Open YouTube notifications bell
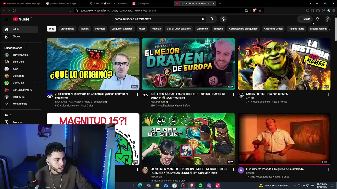The height and width of the screenshot is (189, 337). coord(318,19)
